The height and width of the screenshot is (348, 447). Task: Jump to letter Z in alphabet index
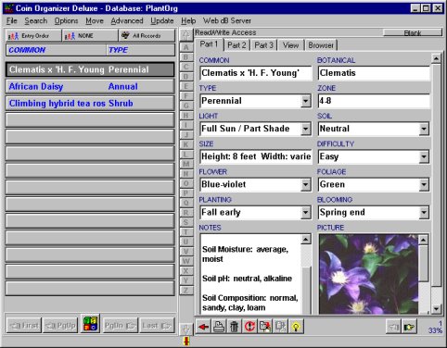pos(185,291)
